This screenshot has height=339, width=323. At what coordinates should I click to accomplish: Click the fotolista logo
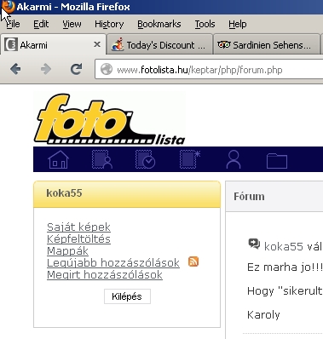[110, 119]
